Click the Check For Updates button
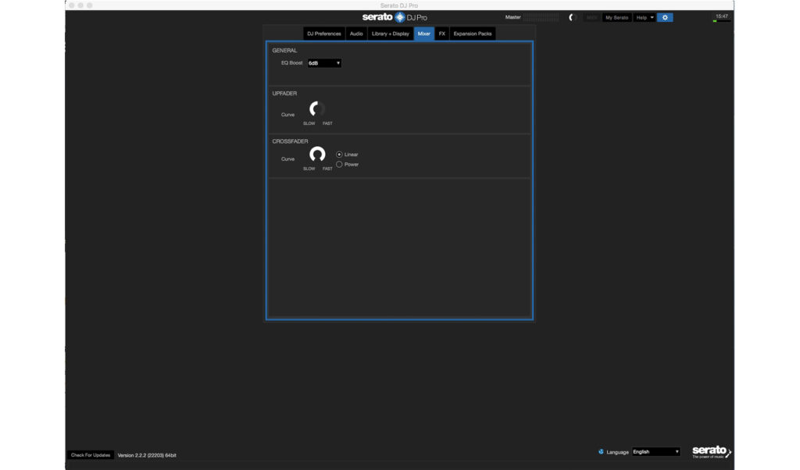The image size is (800, 470). [x=91, y=455]
